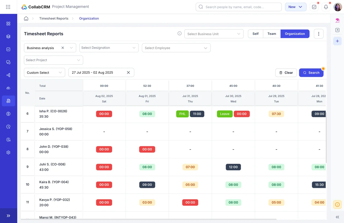
Task: Switch to the Team view
Action: coord(272,34)
